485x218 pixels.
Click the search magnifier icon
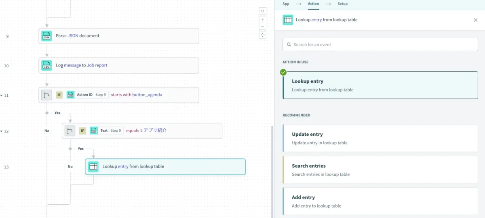pos(289,44)
